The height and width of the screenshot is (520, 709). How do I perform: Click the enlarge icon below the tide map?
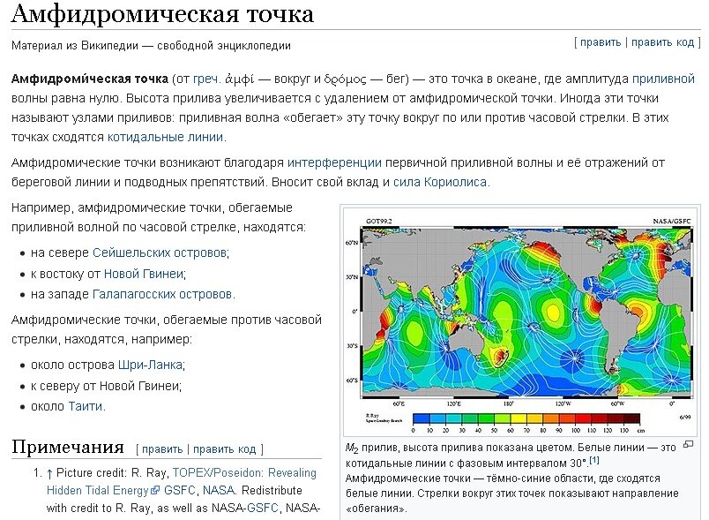[x=688, y=442]
